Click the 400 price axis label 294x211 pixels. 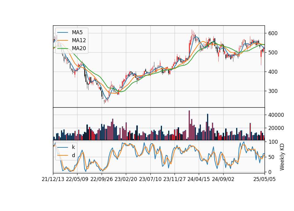point(273,72)
